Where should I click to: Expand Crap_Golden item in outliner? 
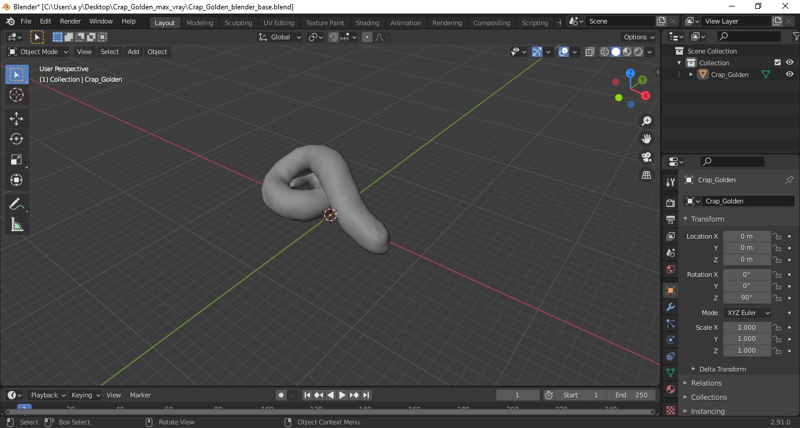pyautogui.click(x=691, y=75)
